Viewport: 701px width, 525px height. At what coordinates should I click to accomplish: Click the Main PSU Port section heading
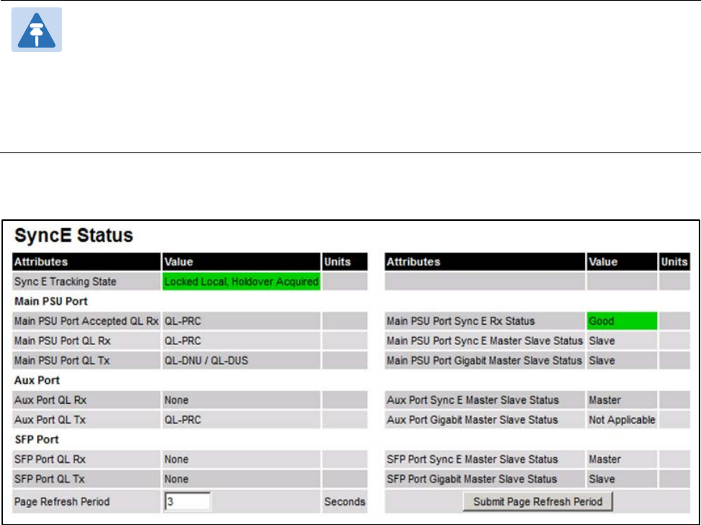point(51,301)
